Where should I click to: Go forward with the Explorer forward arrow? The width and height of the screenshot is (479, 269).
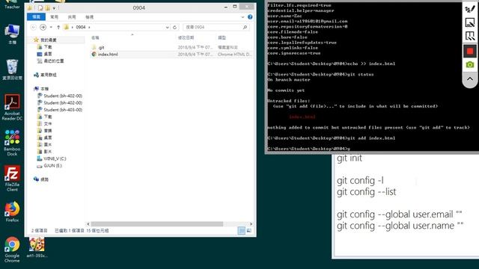tap(43, 27)
